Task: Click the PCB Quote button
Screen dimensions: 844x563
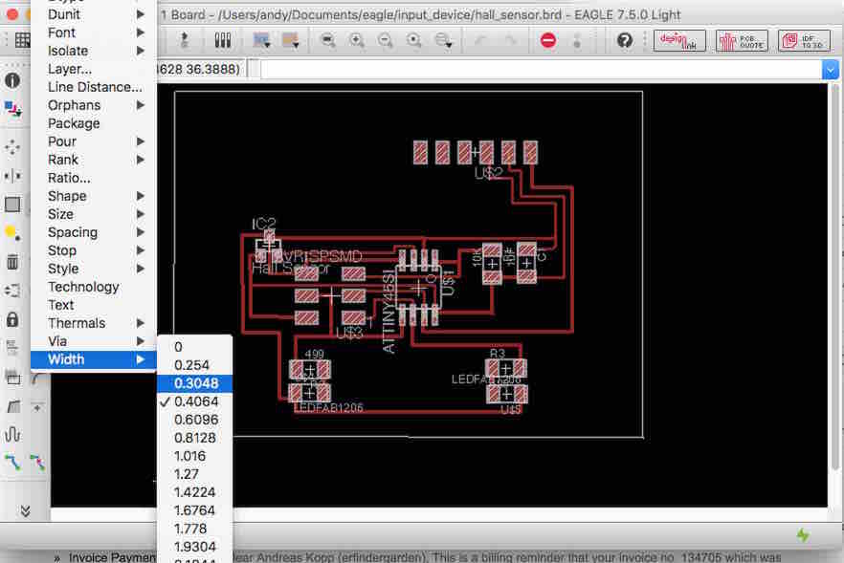Action: click(742, 41)
